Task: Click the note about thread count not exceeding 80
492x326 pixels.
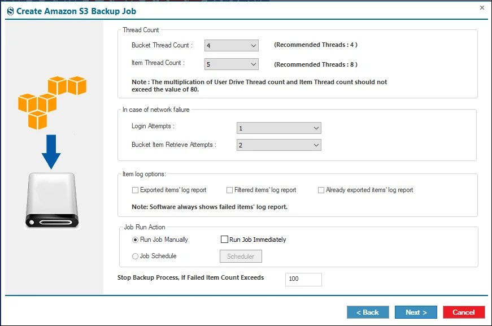Action: coord(259,86)
